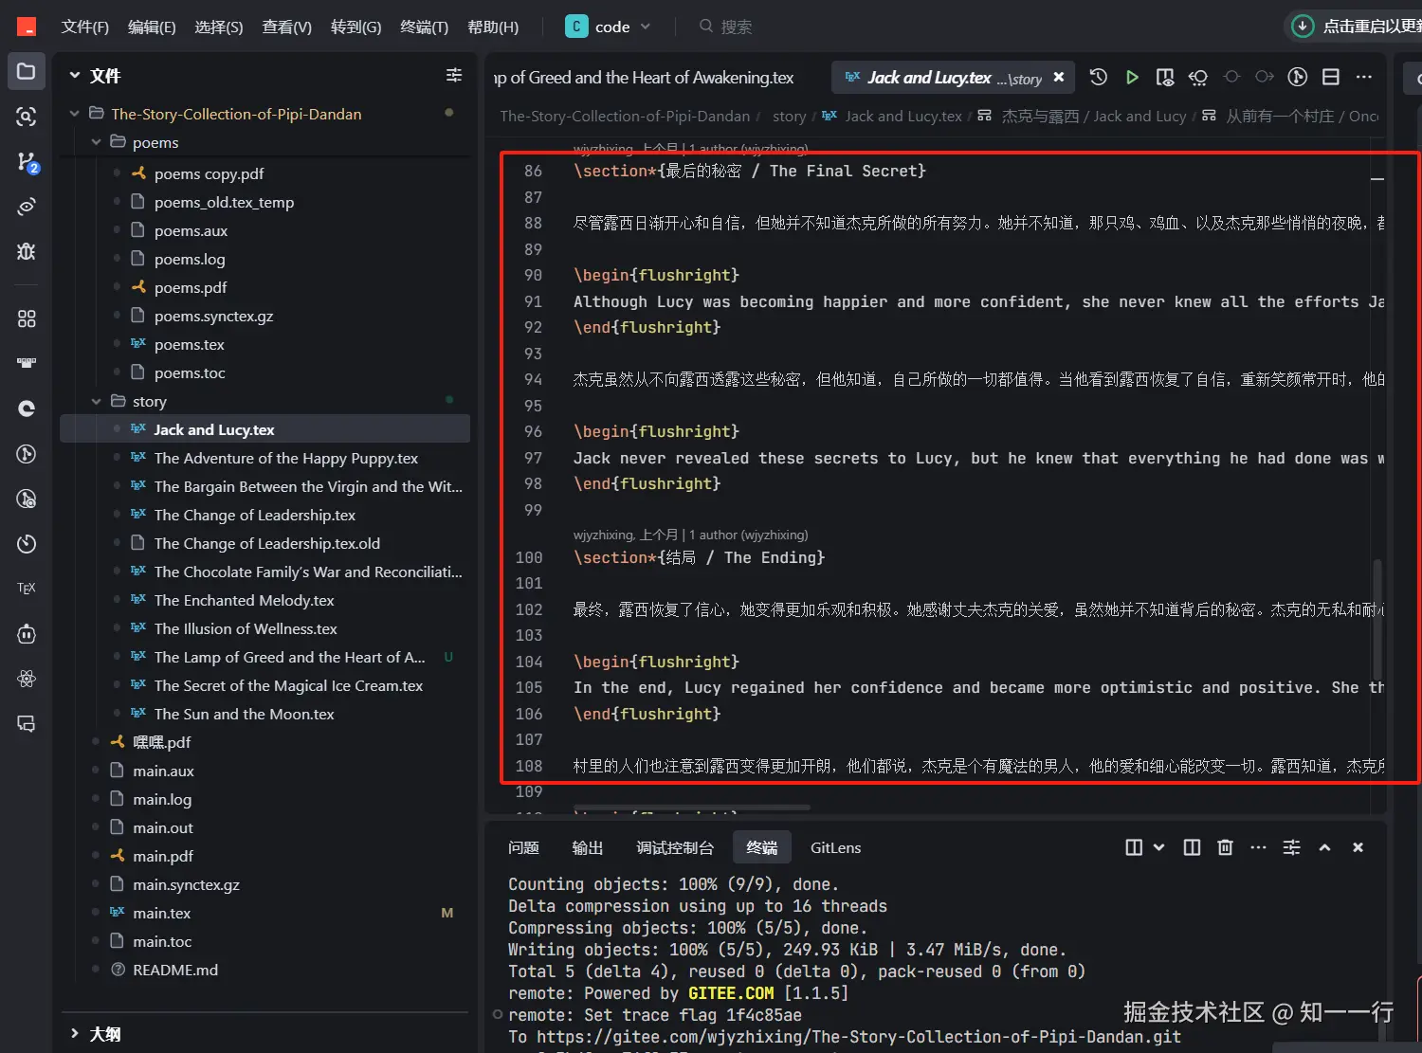Open the chat bubbles icon in activity bar
The image size is (1422, 1053).
pos(27,723)
